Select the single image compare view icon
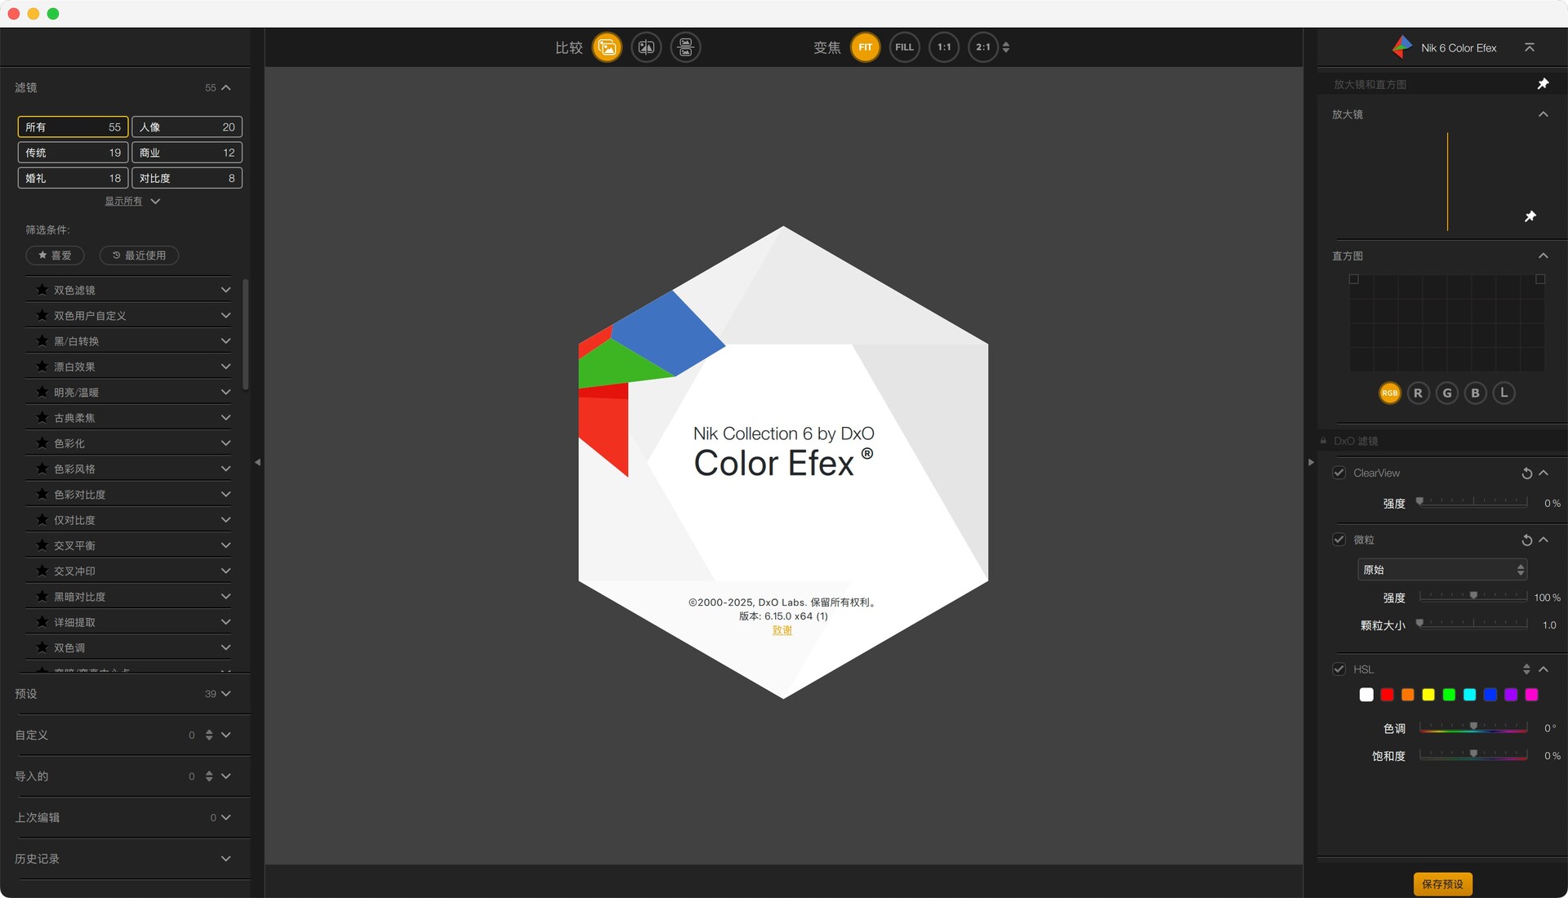This screenshot has width=1568, height=898. pyautogui.click(x=607, y=47)
